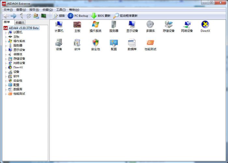Expand the 显示设备 tree node arrow
The width and height of the screenshot is (228, 163).
click(x=6, y=50)
